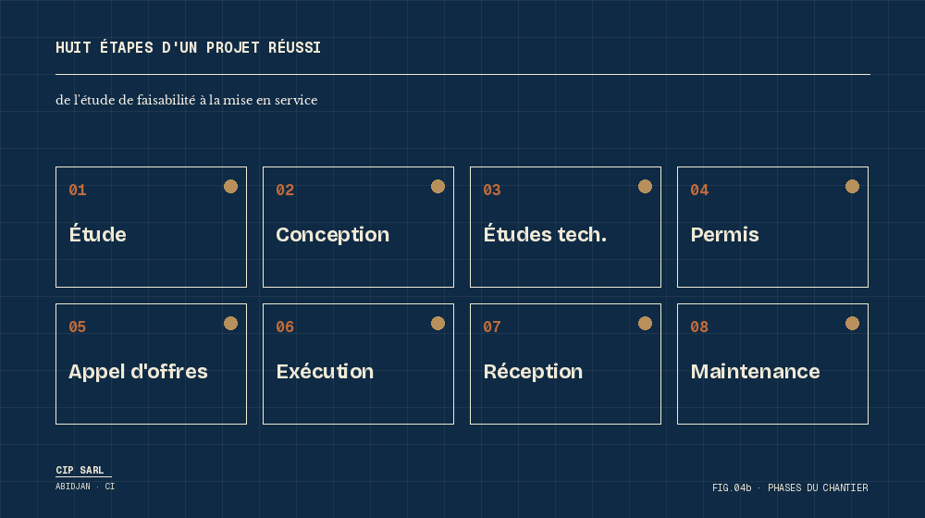Click the dot icon on the Maintenance card
Screen dimensions: 925x518
pyautogui.click(x=852, y=324)
